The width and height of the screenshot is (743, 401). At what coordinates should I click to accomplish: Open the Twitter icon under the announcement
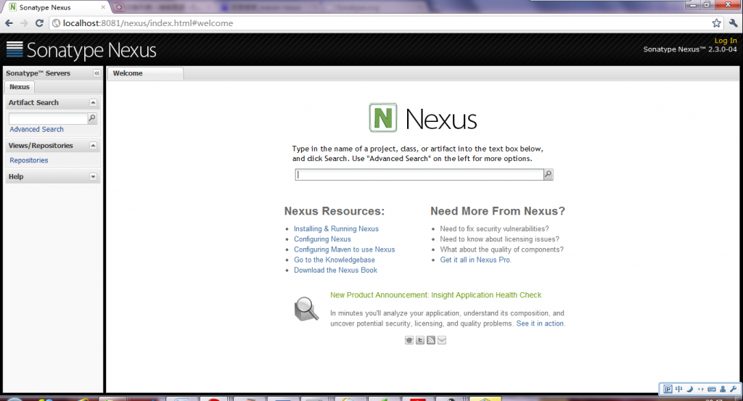[x=420, y=340]
